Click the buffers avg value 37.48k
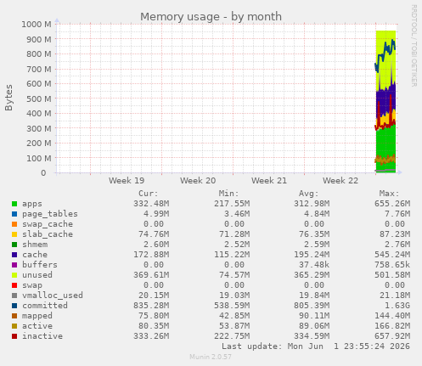This screenshot has height=366, width=422. coord(314,265)
